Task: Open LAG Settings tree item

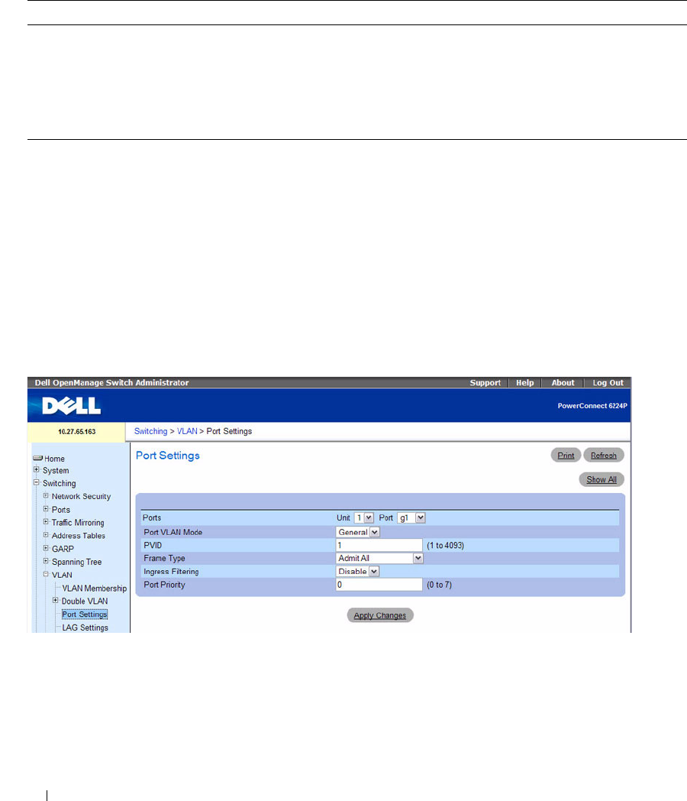Action: pos(85,628)
